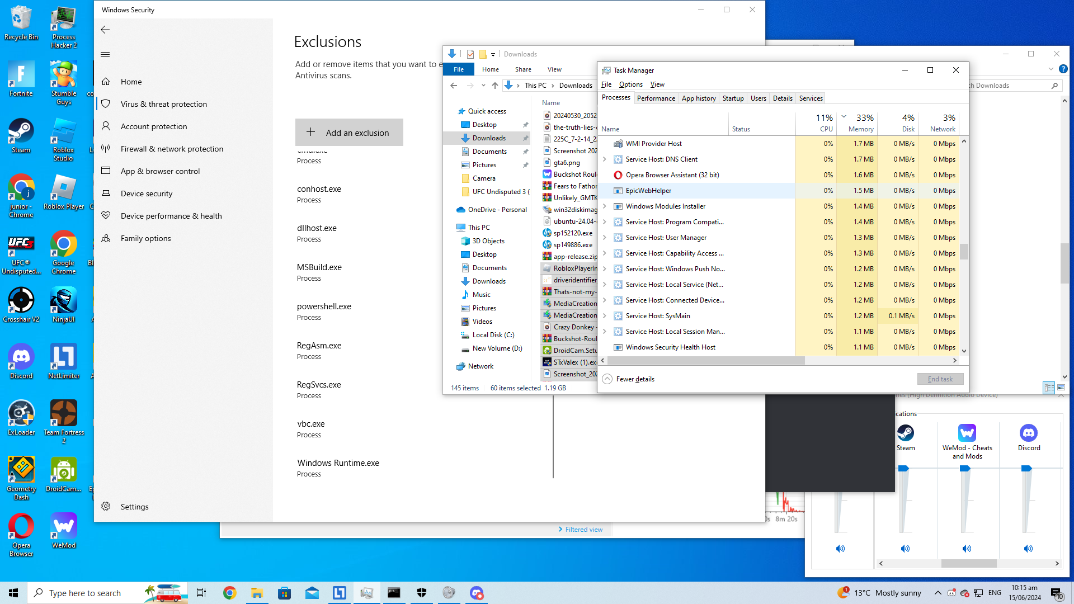Click the Type here to search box
This screenshot has height=604, width=1074.
coord(85,593)
